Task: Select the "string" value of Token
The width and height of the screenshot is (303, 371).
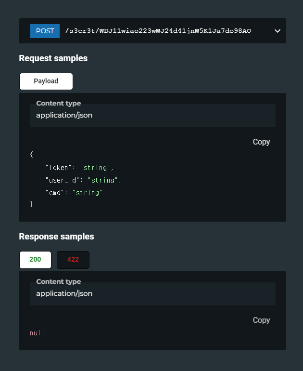Action: point(95,168)
